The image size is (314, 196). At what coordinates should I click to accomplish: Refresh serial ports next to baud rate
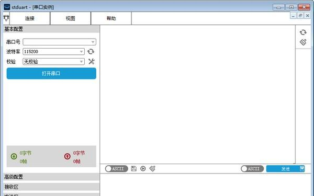pos(91,52)
